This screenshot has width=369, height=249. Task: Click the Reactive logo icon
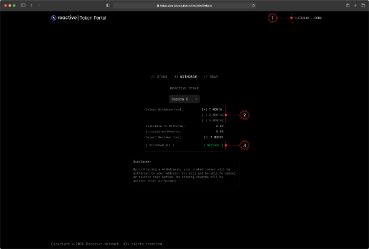click(54, 18)
